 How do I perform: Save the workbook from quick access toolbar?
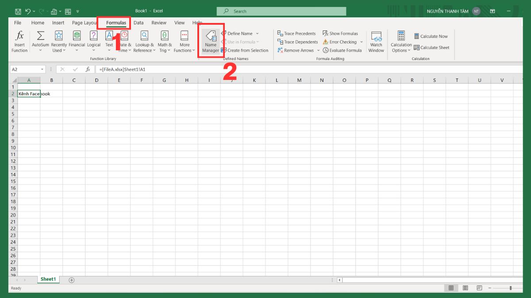tap(18, 11)
